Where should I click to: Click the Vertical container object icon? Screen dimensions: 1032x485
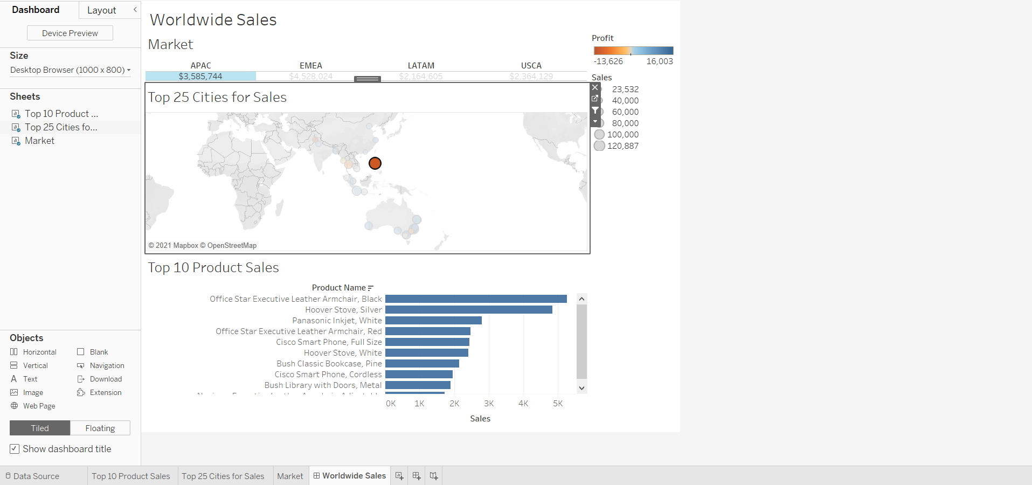click(x=14, y=365)
